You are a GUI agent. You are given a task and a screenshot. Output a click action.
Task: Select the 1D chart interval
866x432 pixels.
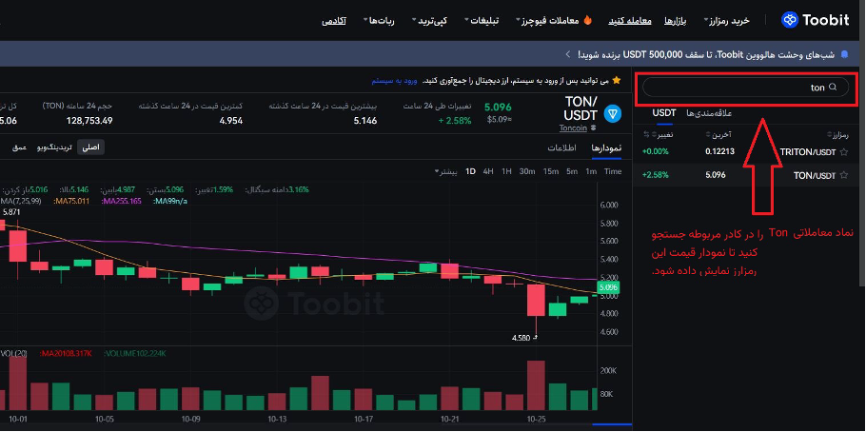[x=470, y=171]
